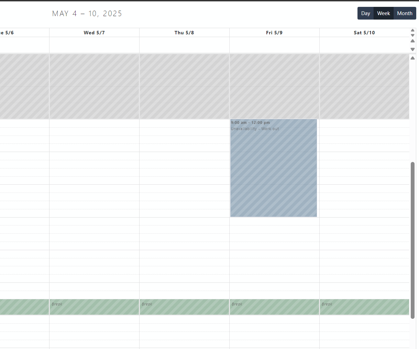Select the Week view button
The width and height of the screenshot is (419, 349).
click(384, 13)
